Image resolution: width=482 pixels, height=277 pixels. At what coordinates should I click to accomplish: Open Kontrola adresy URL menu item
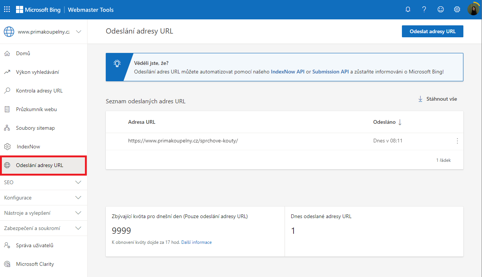44,91
